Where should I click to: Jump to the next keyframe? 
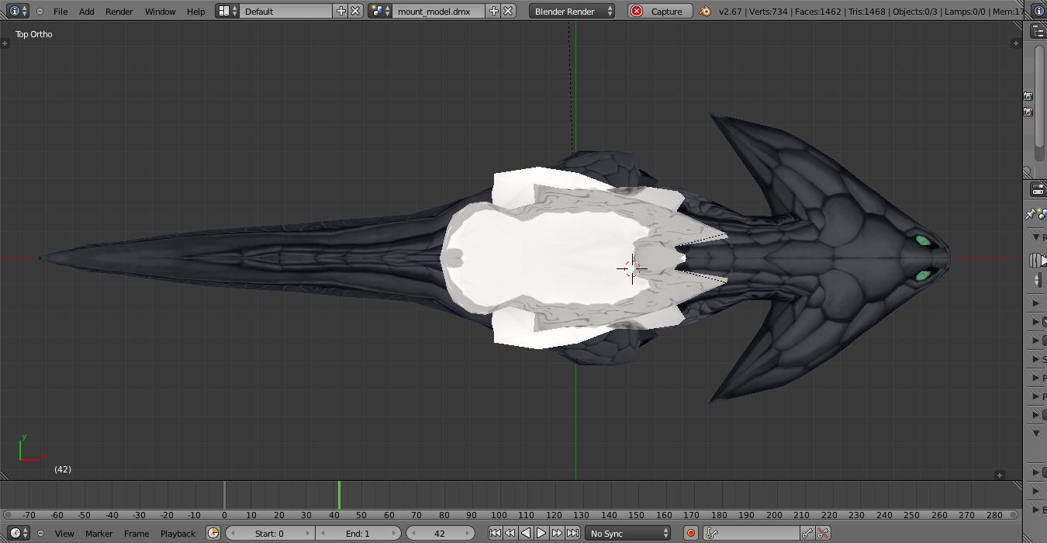pos(557,533)
